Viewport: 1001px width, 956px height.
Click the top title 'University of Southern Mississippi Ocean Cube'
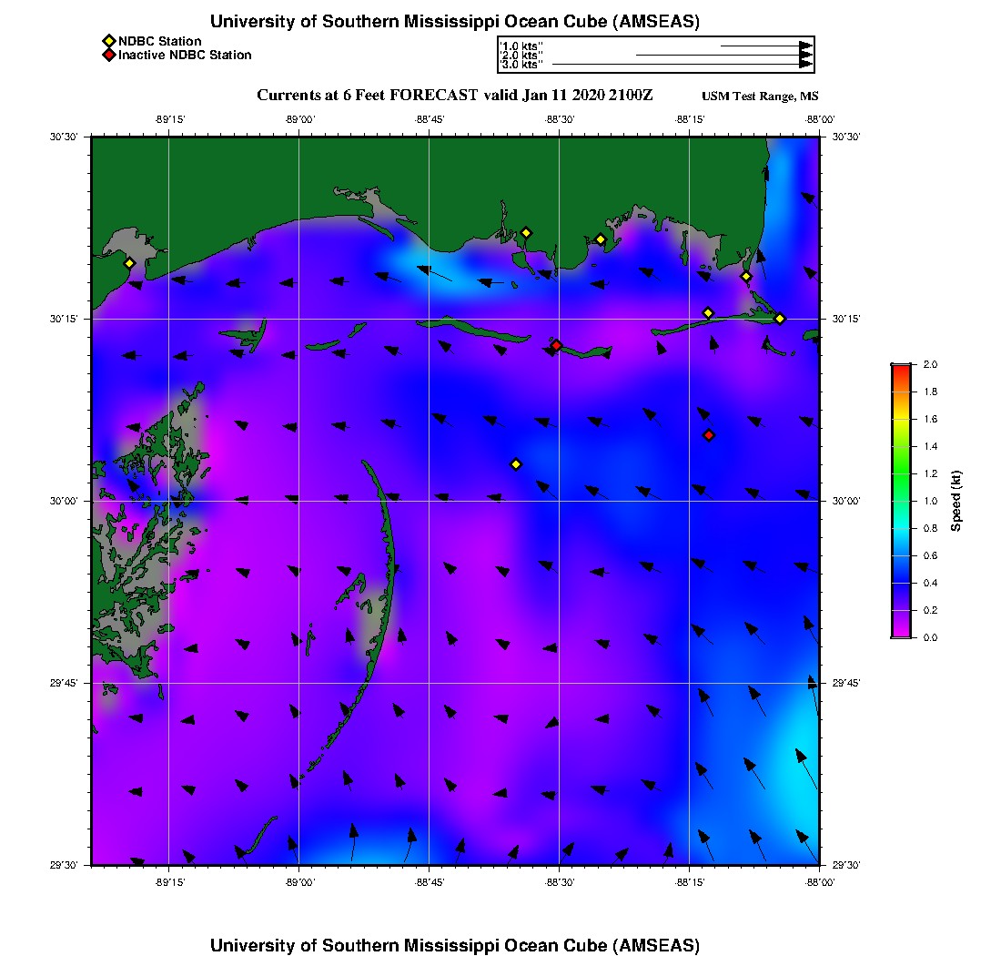(455, 21)
